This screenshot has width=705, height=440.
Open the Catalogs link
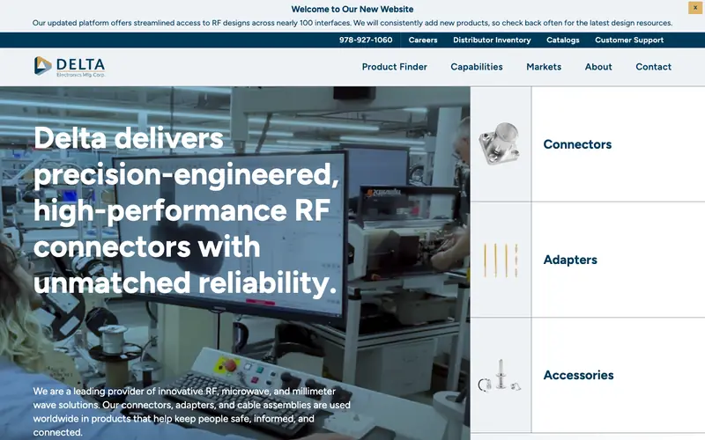pyautogui.click(x=562, y=40)
